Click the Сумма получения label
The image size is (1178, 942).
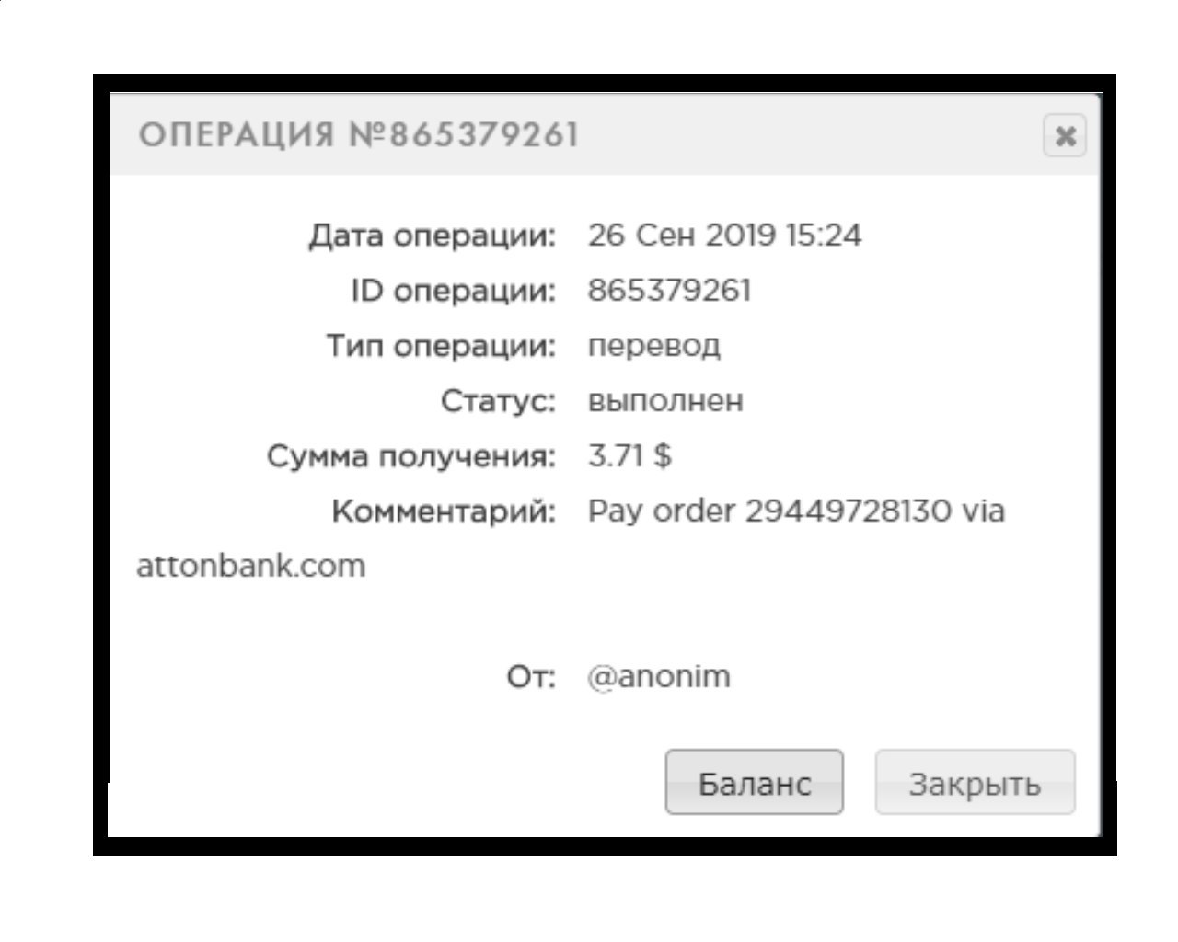pyautogui.click(x=412, y=456)
